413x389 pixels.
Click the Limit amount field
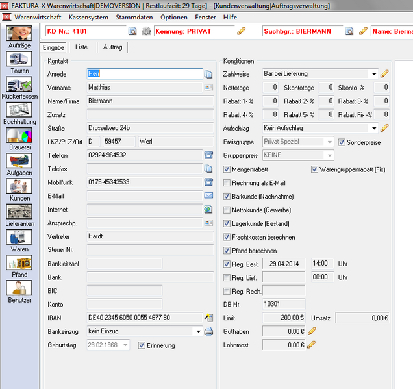284,318
